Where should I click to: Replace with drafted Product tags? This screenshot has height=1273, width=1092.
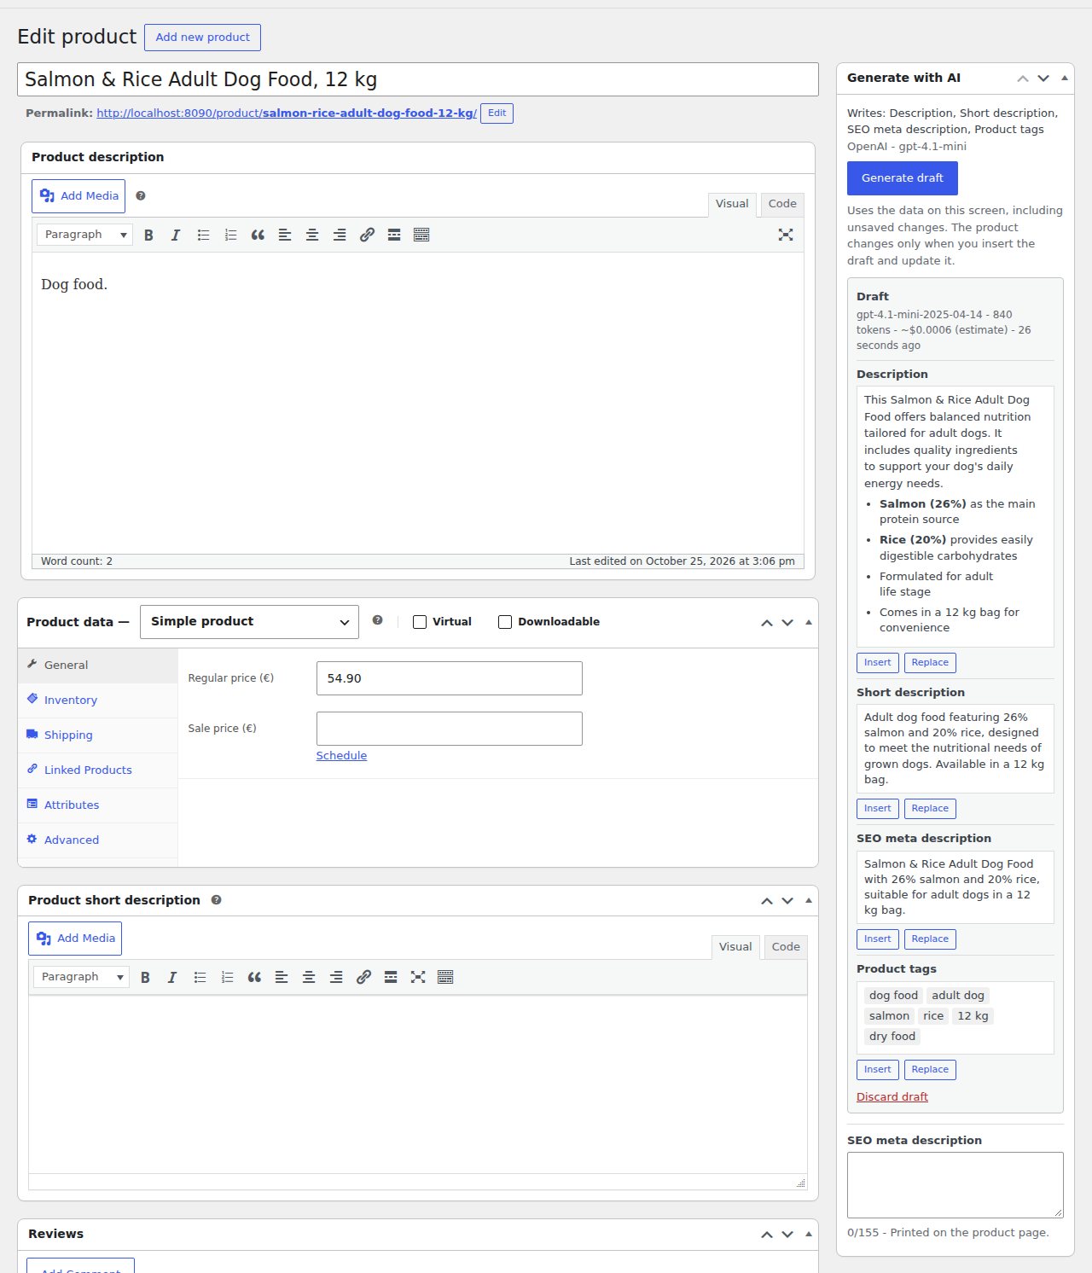click(x=930, y=1070)
